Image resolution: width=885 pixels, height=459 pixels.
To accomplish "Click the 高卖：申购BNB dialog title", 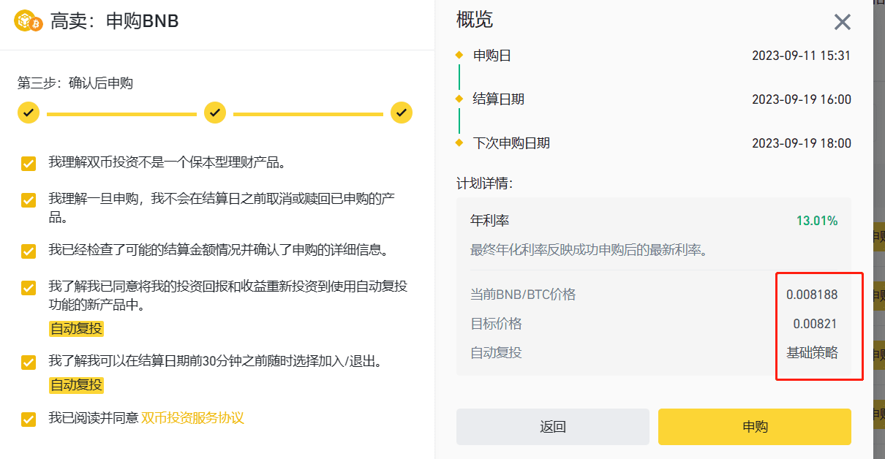I will (x=115, y=21).
